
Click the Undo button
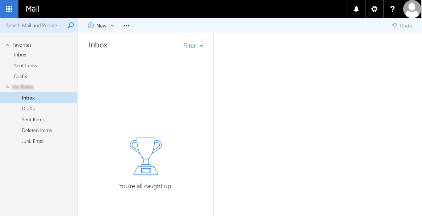pyautogui.click(x=402, y=25)
